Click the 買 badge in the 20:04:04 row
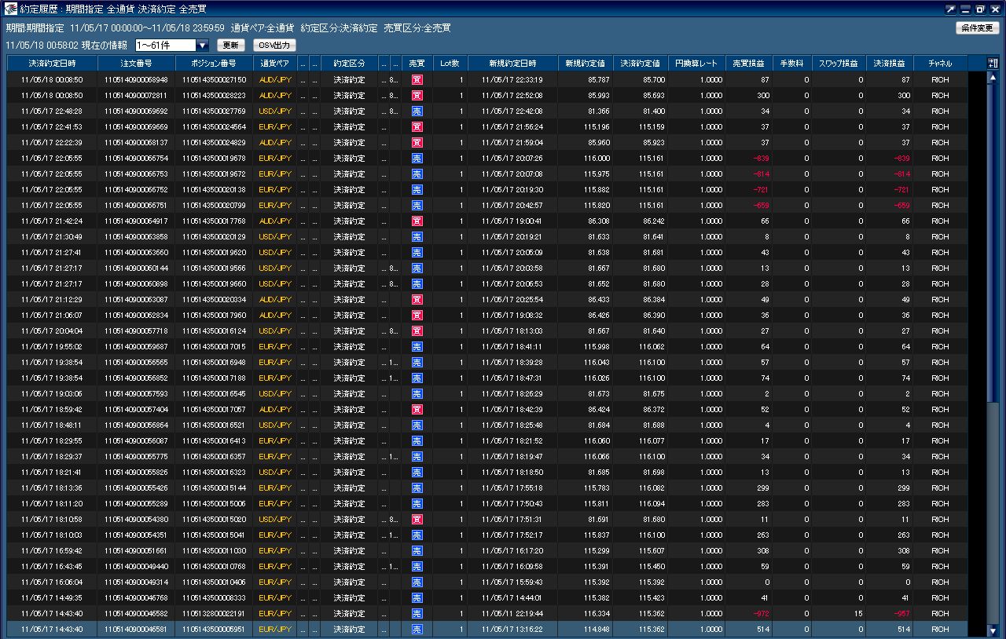 417,331
